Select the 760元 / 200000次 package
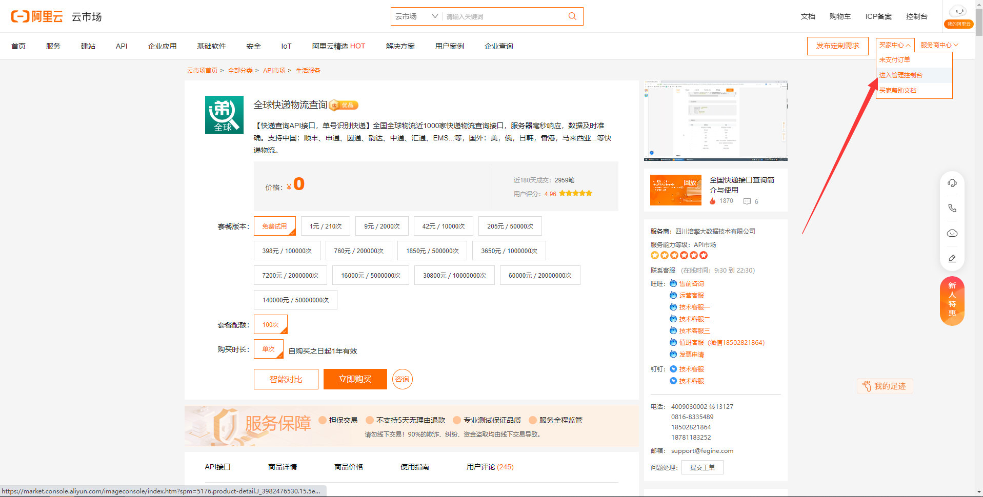983x497 pixels. point(359,251)
